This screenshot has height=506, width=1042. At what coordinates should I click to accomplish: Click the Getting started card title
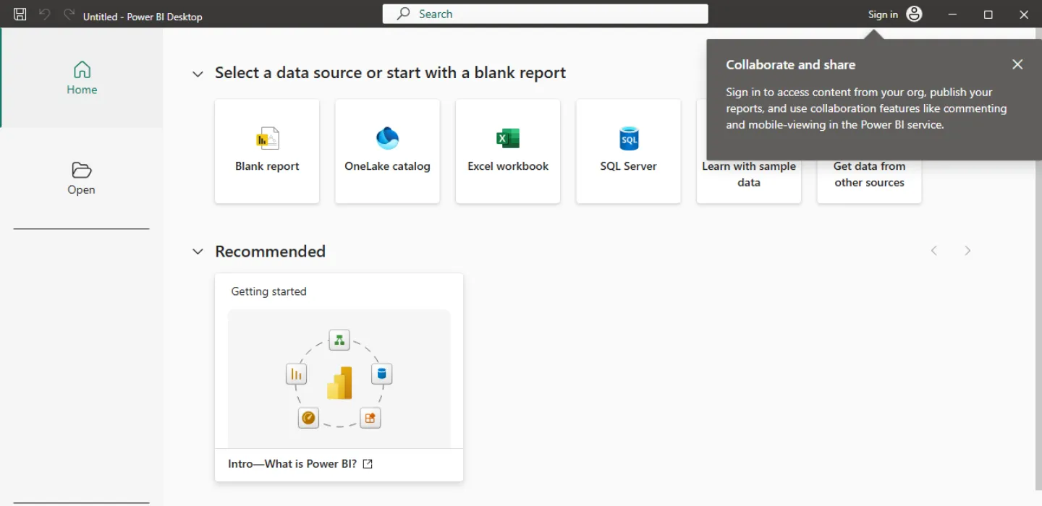pyautogui.click(x=268, y=291)
